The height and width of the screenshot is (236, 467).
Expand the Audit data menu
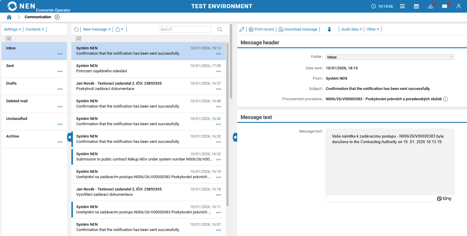(x=351, y=29)
